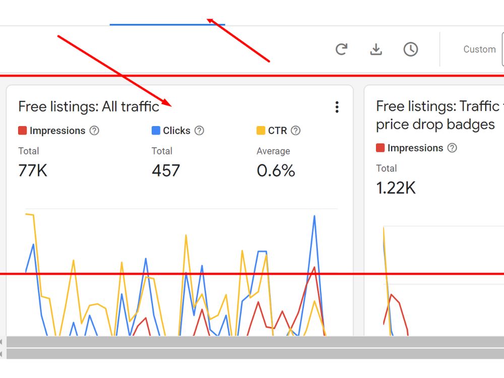Image resolution: width=504 pixels, height=378 pixels.
Task: Open the schedule clock icon
Action: [410, 49]
